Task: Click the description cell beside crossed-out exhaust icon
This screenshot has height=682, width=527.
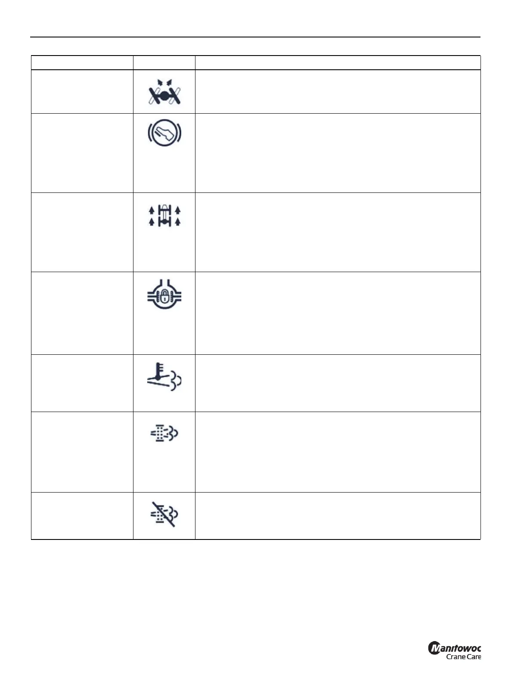Action: click(338, 516)
